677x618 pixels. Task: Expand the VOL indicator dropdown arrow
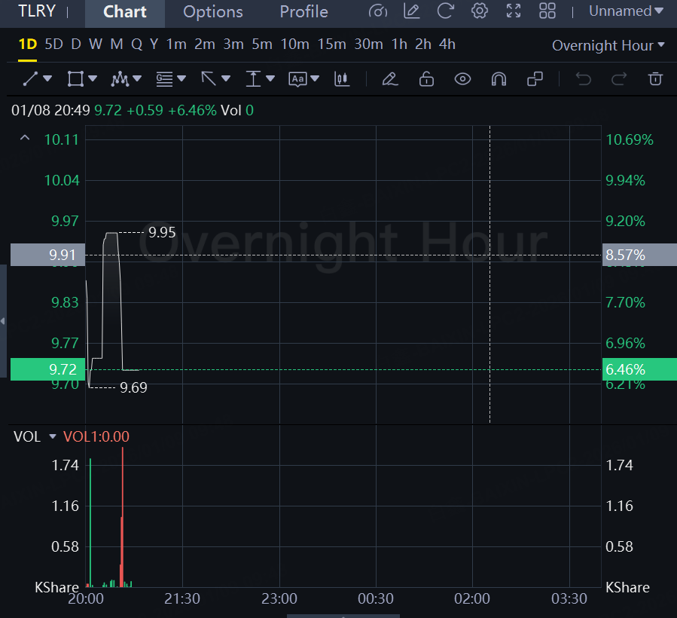pyautogui.click(x=53, y=436)
